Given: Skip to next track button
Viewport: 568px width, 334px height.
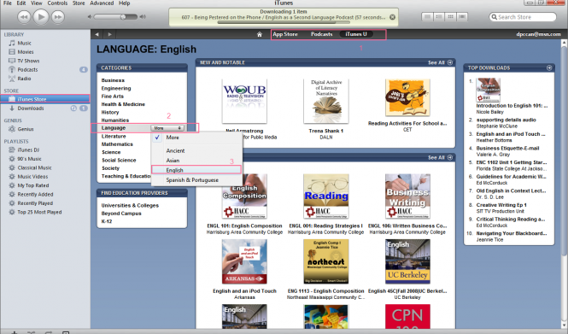Looking at the screenshot, I should [x=58, y=17].
